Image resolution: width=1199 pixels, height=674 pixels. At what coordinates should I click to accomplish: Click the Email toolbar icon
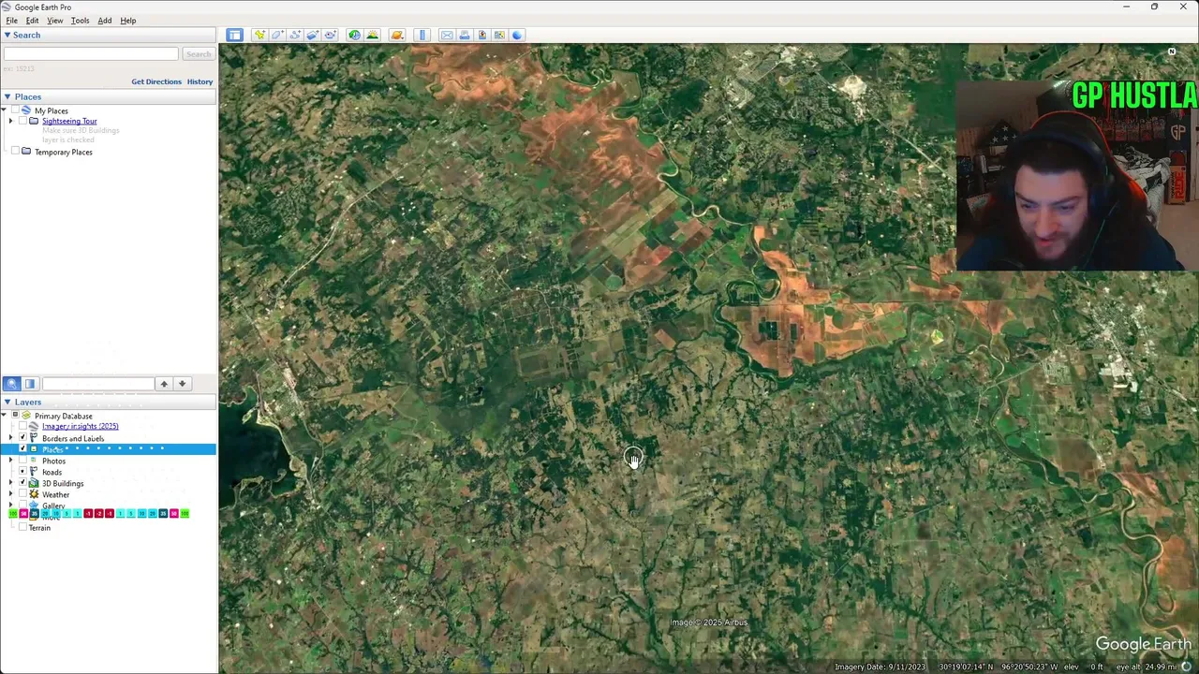447,35
